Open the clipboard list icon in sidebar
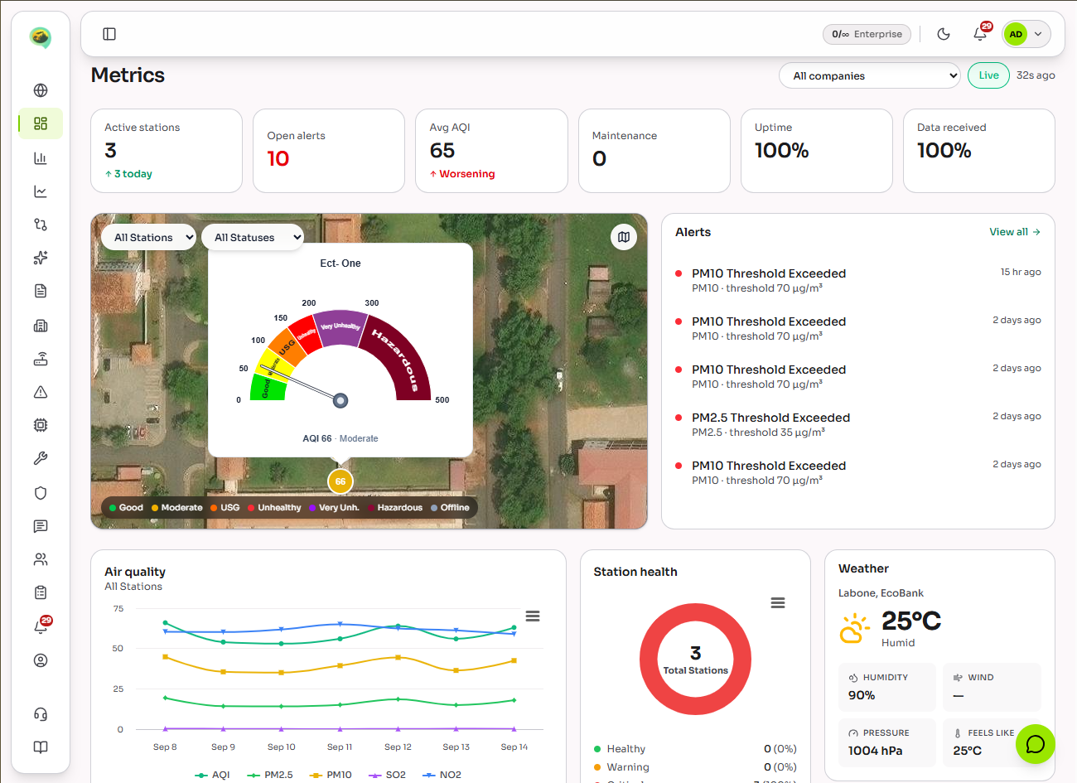Image resolution: width=1077 pixels, height=783 pixels. click(x=41, y=592)
